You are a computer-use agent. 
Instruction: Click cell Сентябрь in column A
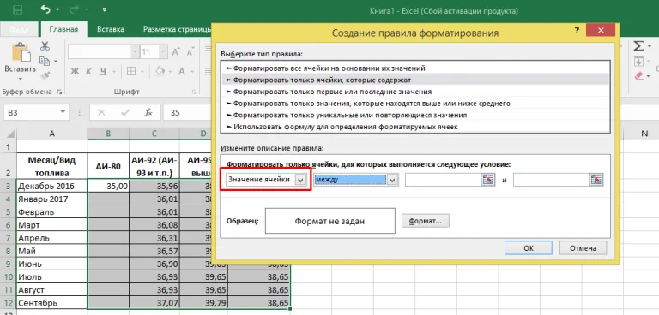tap(51, 303)
